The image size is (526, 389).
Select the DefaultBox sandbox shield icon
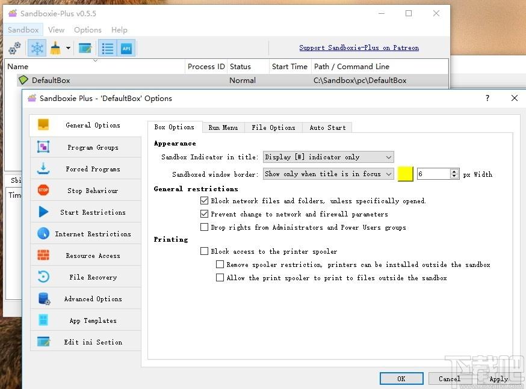(23, 80)
